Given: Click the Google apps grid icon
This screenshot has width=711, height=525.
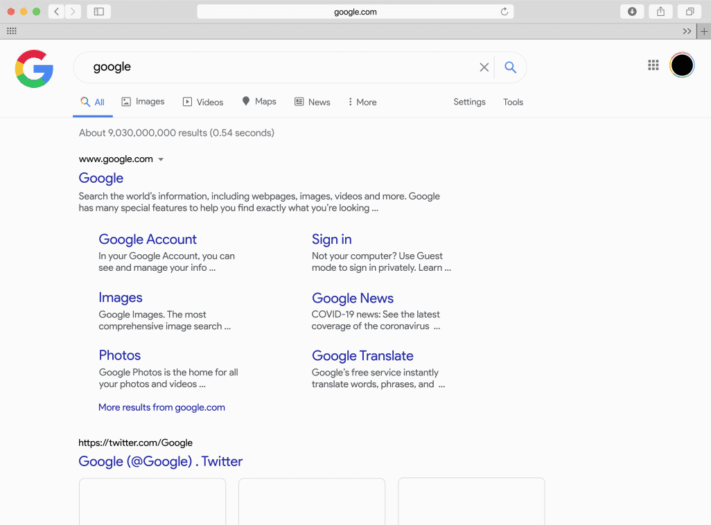Looking at the screenshot, I should click(x=652, y=65).
